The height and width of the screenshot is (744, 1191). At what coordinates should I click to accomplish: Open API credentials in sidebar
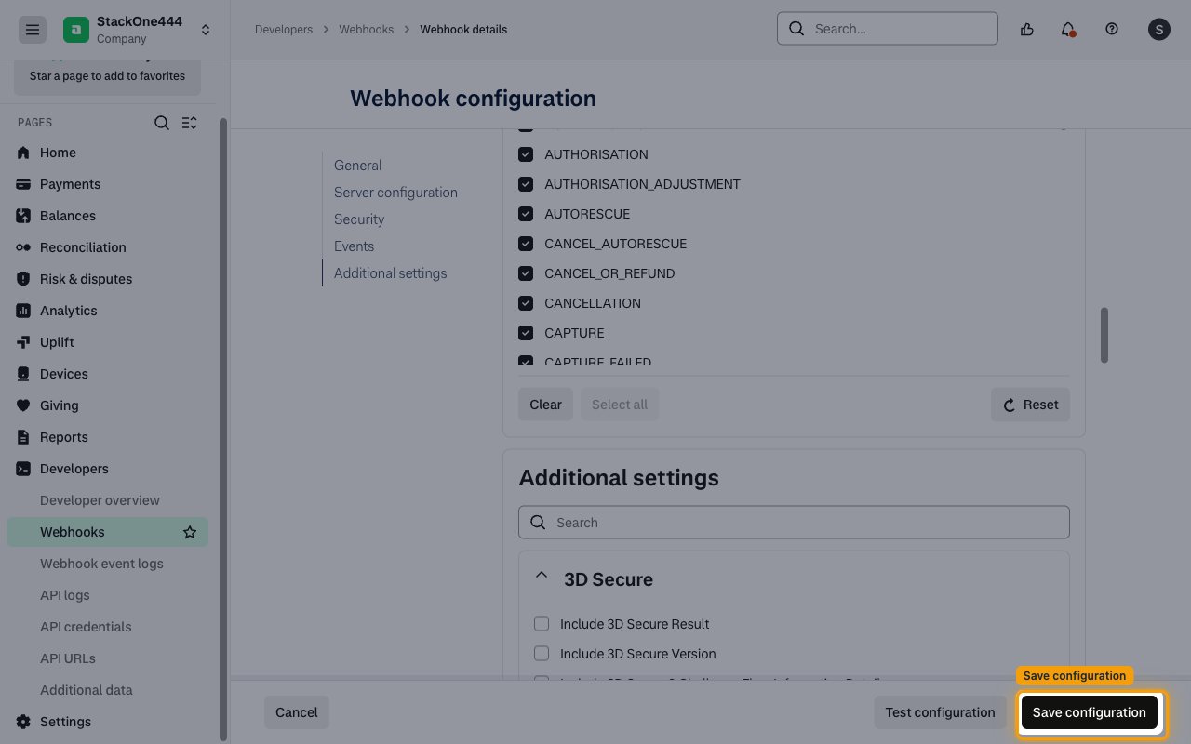pyautogui.click(x=86, y=627)
